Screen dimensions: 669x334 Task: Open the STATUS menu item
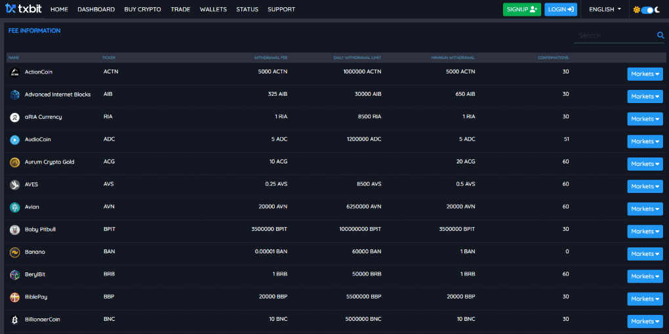tap(247, 9)
